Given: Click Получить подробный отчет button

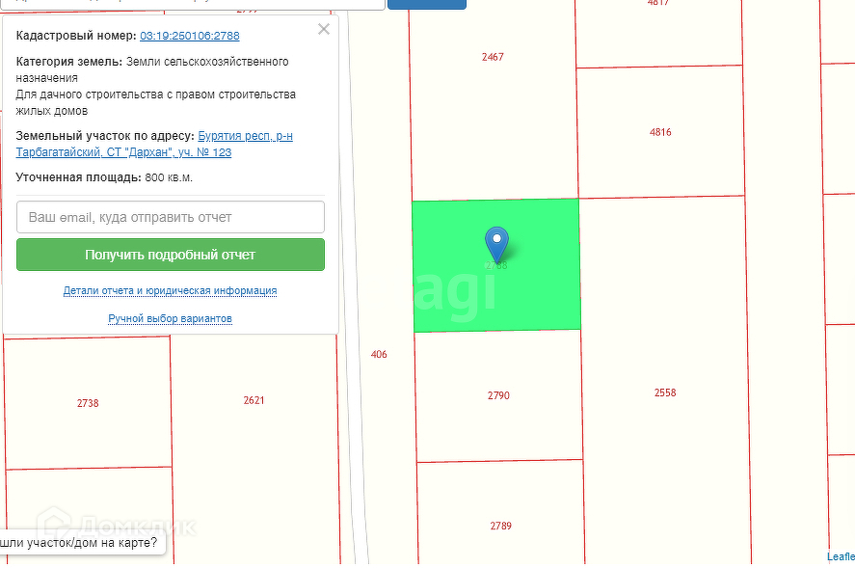Looking at the screenshot, I should [x=171, y=255].
